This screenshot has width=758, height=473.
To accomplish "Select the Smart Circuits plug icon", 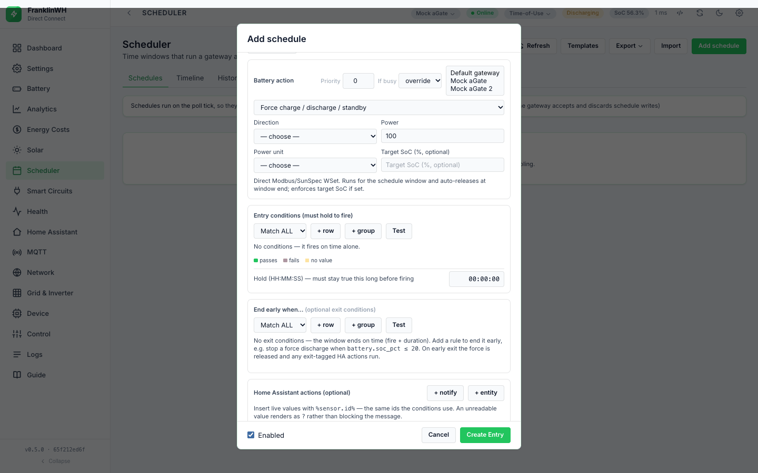I will click(17, 191).
